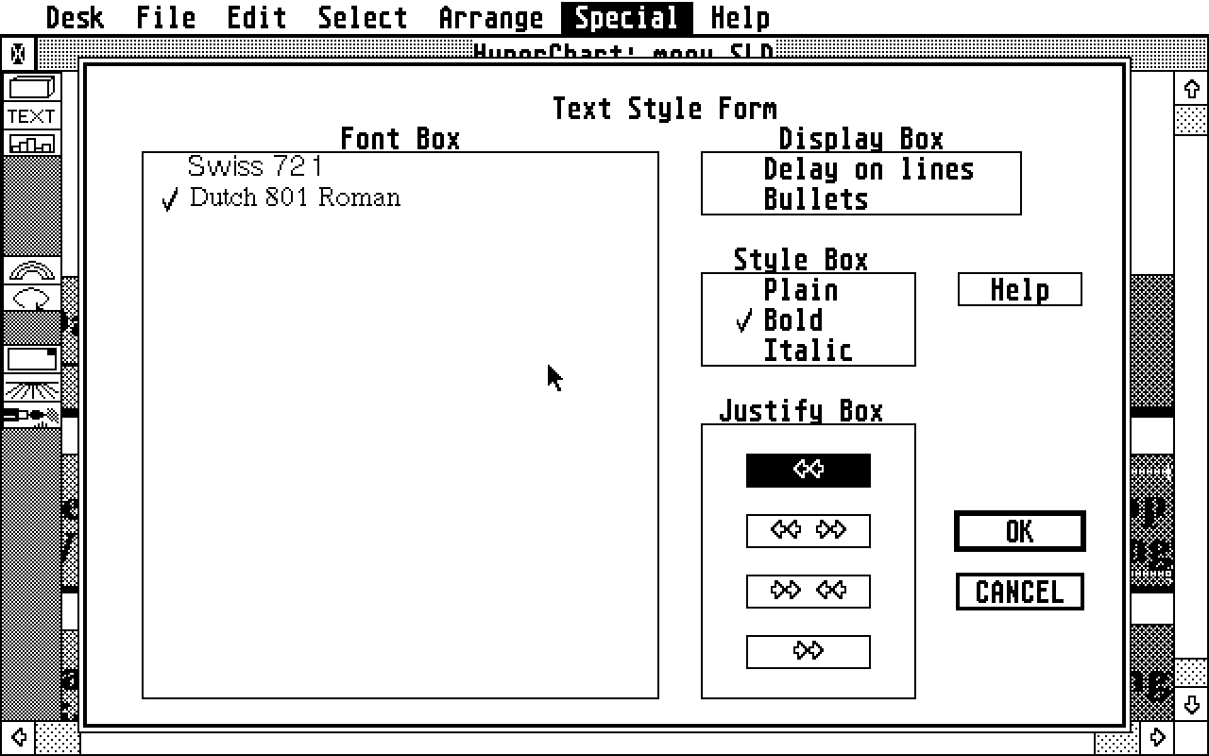
Task: Open the Special menu
Action: 627,17
